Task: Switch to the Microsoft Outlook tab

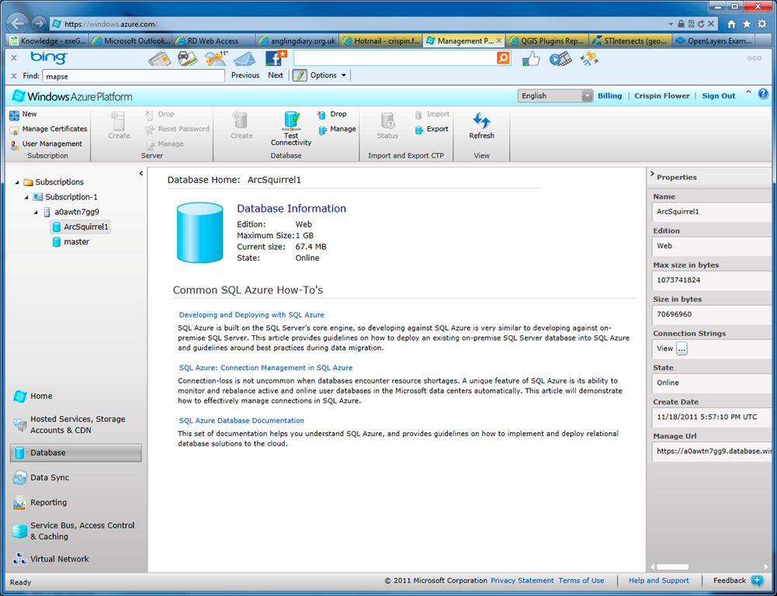Action: [x=131, y=40]
